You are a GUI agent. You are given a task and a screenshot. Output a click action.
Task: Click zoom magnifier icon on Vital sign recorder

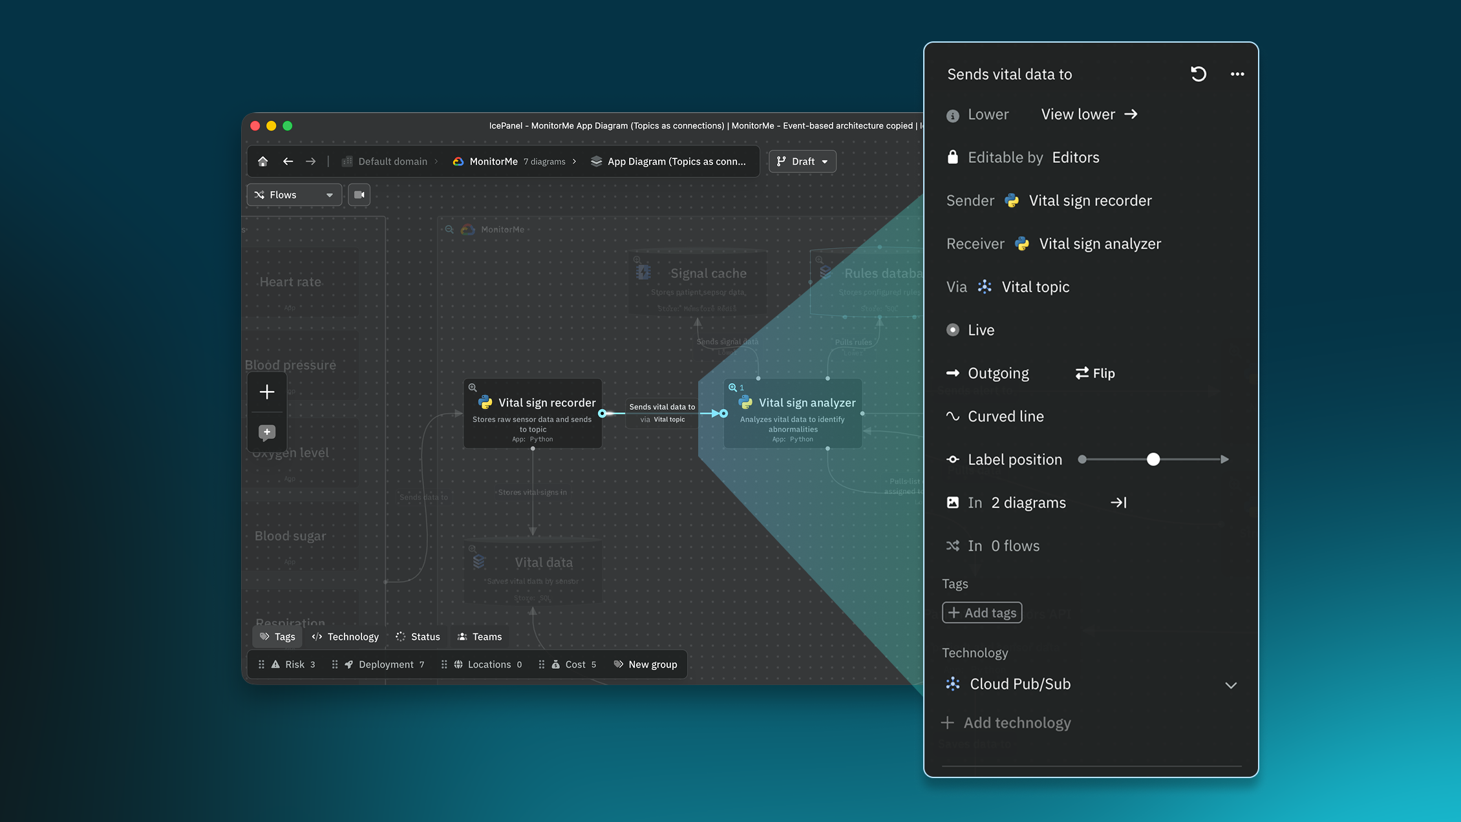473,388
